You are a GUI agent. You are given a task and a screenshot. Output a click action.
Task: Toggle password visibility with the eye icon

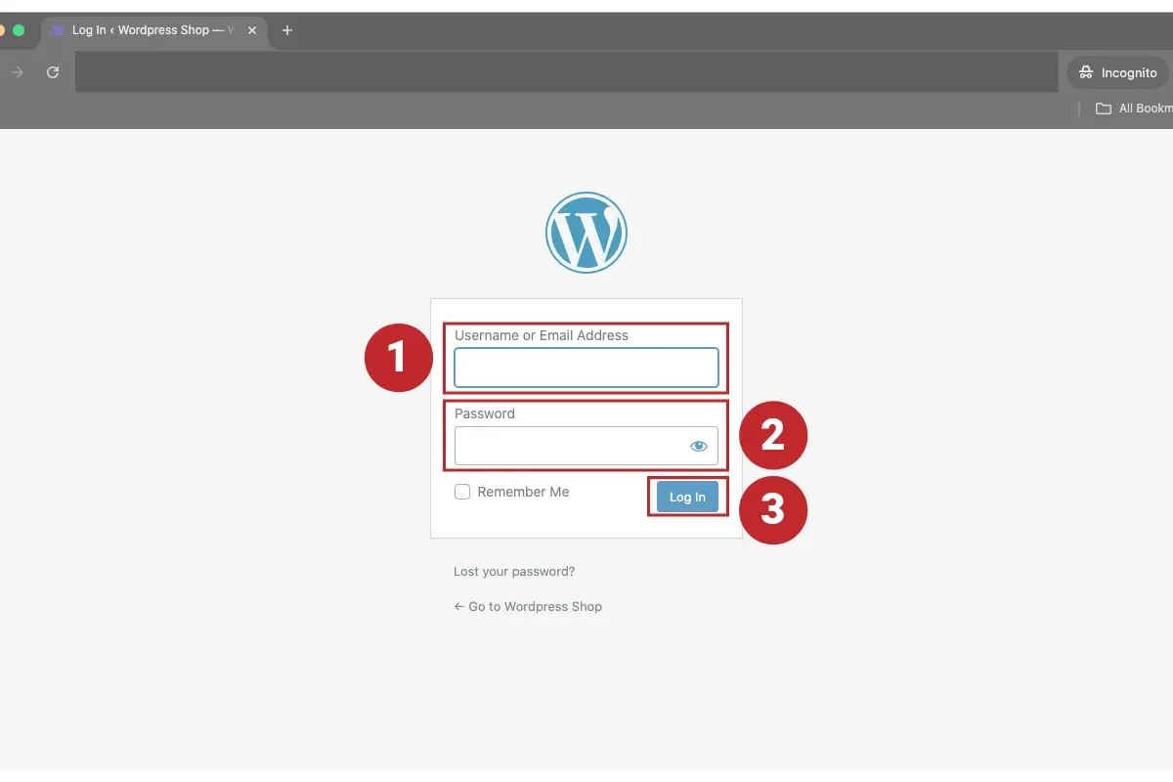pos(698,446)
